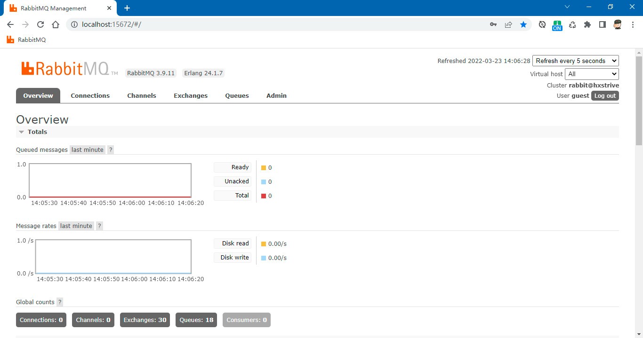Switch to the Connections tab

tap(90, 95)
